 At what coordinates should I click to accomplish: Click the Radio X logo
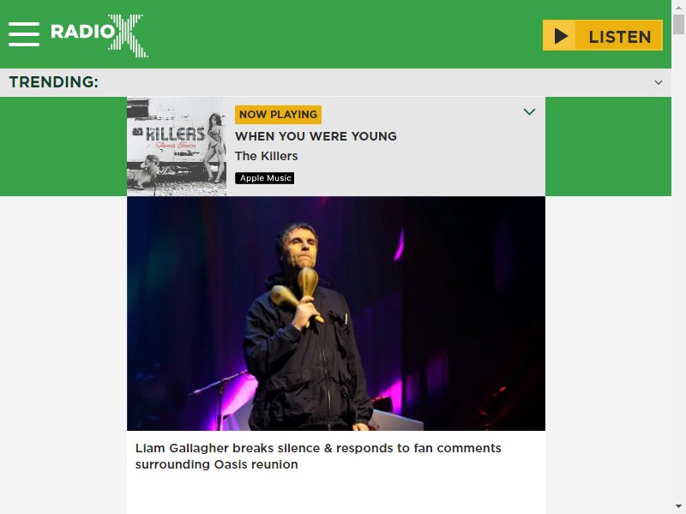pos(99,35)
